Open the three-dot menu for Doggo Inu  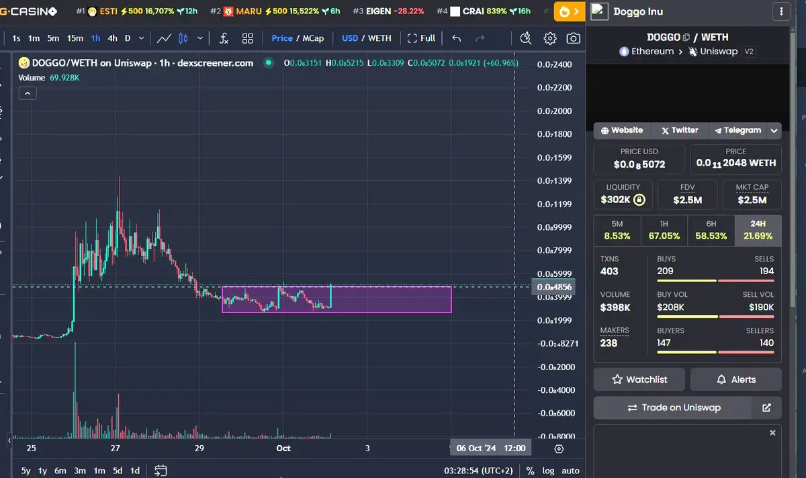pos(780,11)
